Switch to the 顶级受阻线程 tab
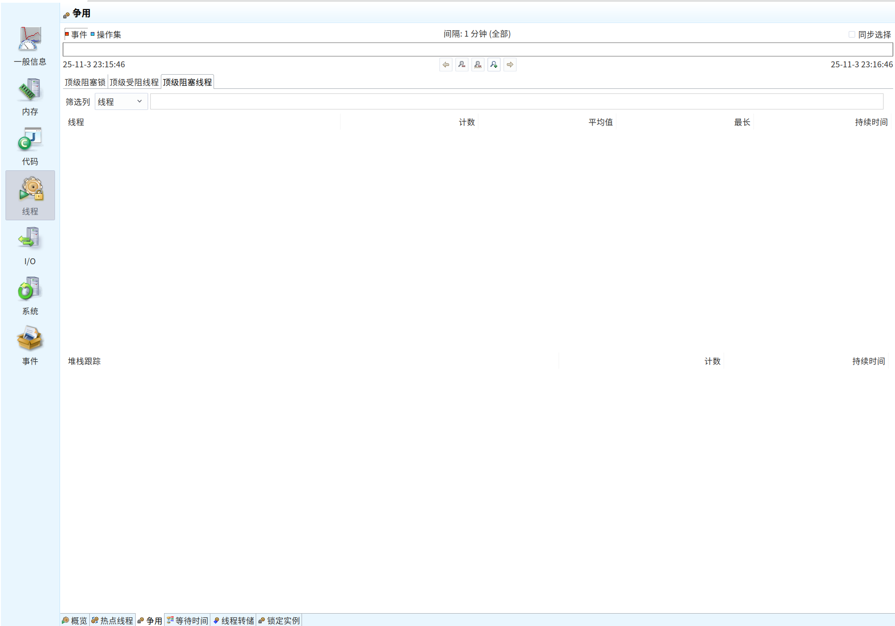 point(134,82)
